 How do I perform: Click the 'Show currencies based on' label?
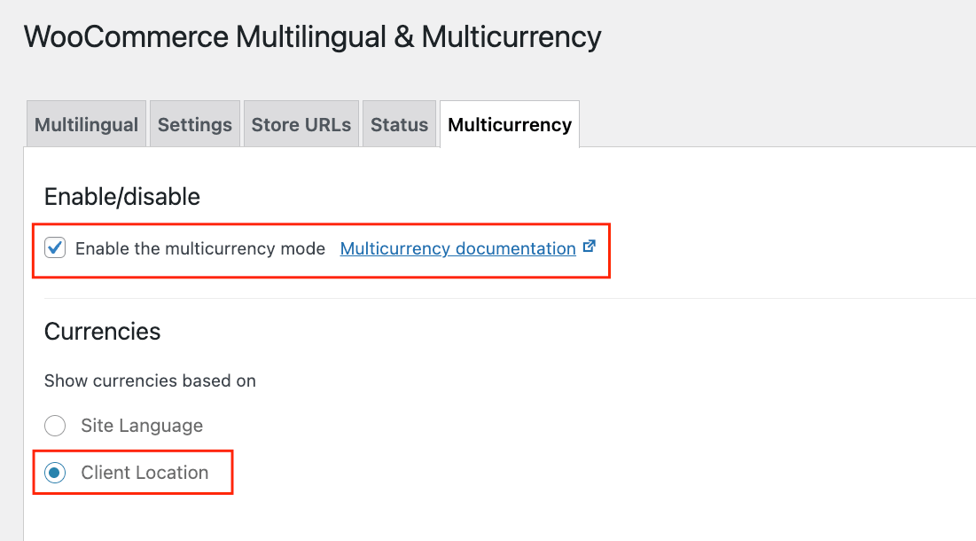tap(150, 380)
